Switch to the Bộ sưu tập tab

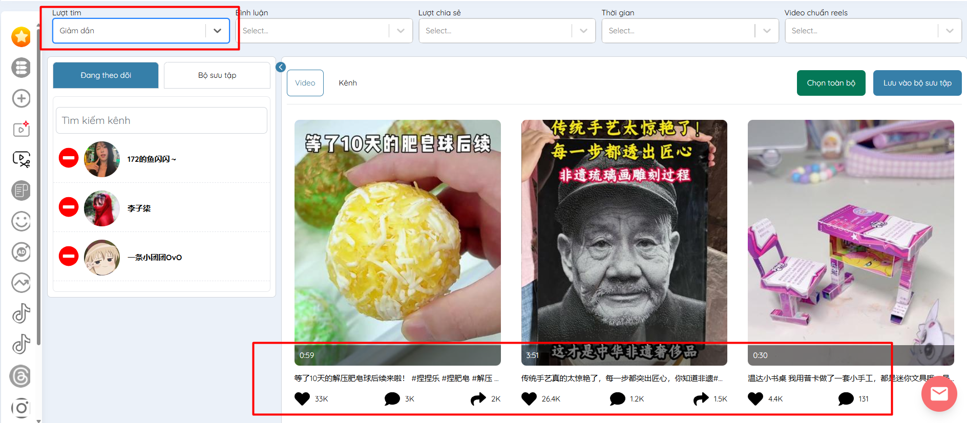click(x=217, y=75)
